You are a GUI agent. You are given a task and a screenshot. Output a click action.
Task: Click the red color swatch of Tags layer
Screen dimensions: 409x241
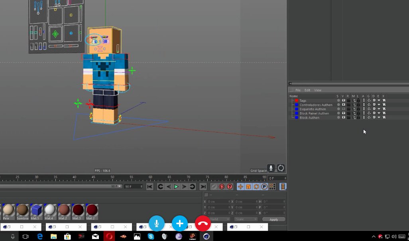pos(297,100)
